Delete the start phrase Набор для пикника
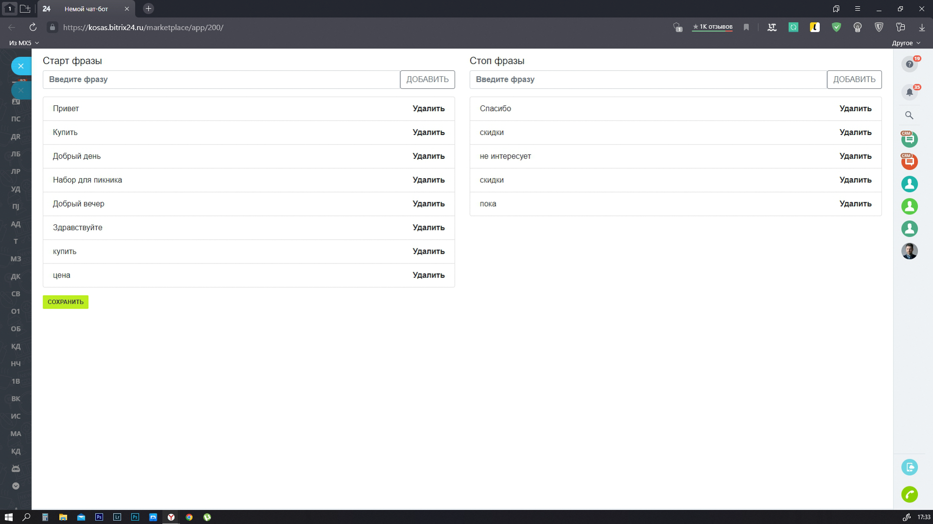 [428, 180]
